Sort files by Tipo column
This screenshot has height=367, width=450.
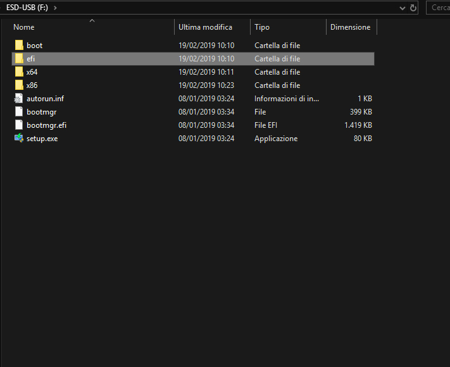289,27
